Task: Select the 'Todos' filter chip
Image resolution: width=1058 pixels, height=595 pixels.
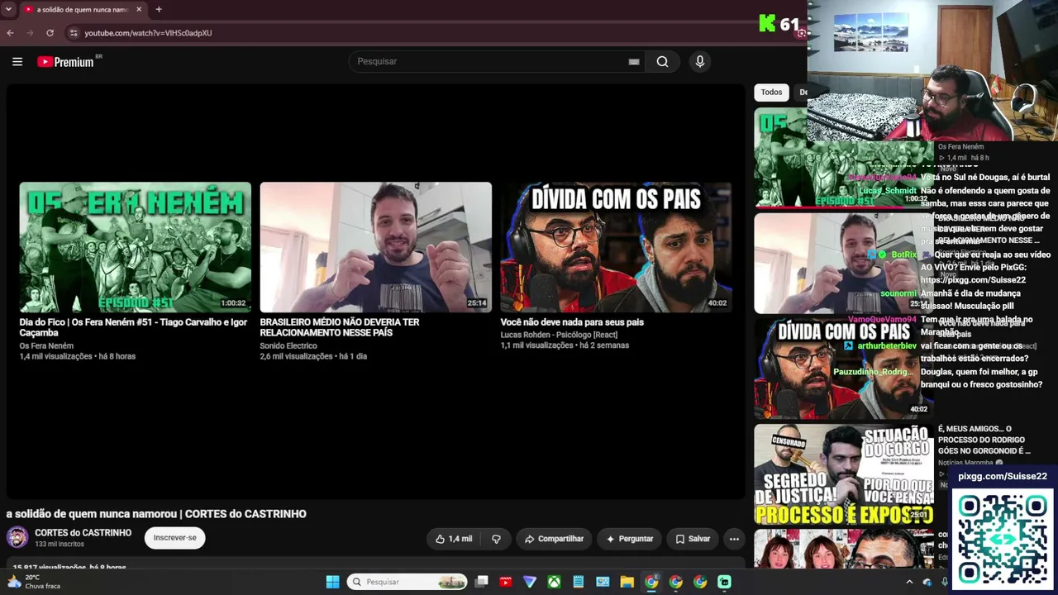Action: point(771,93)
